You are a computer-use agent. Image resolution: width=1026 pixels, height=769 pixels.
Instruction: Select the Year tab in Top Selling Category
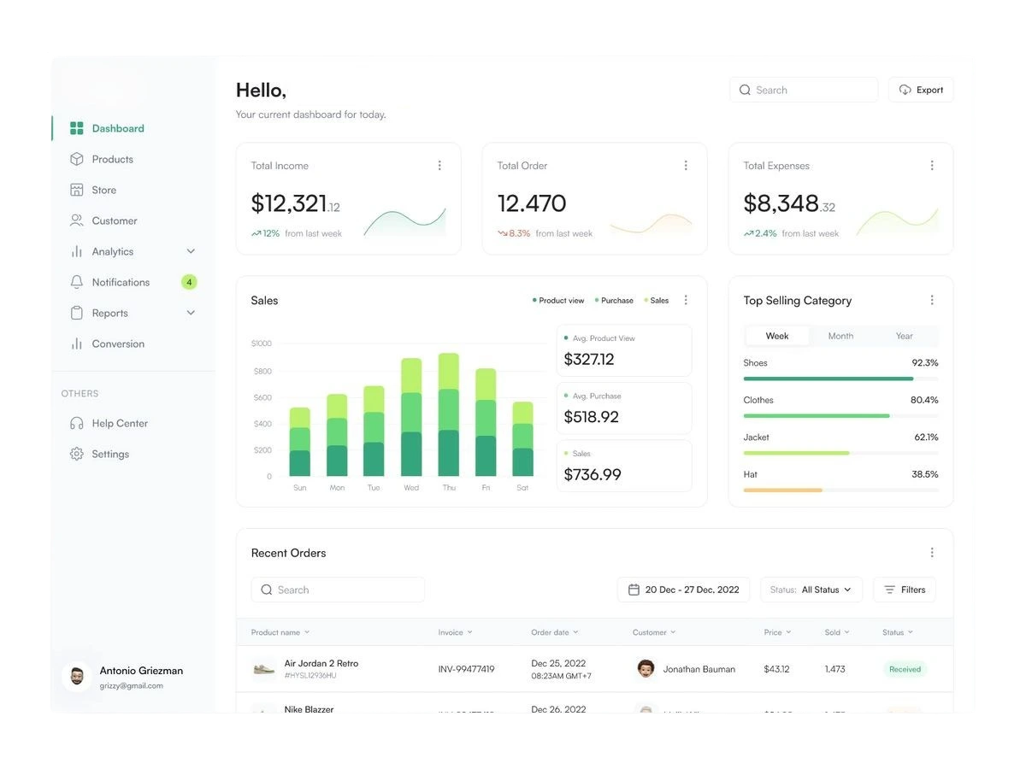[904, 336]
